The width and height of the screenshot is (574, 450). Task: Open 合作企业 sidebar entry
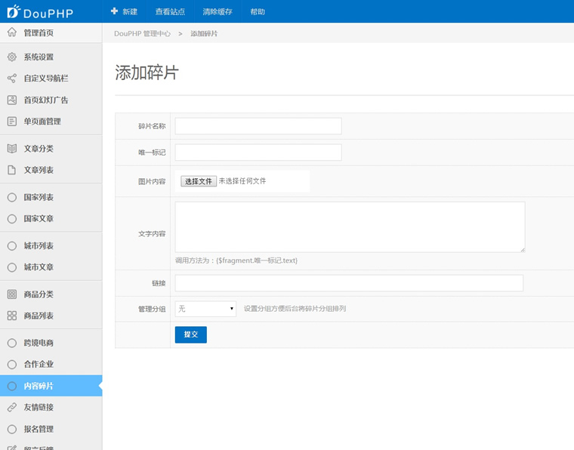point(51,365)
